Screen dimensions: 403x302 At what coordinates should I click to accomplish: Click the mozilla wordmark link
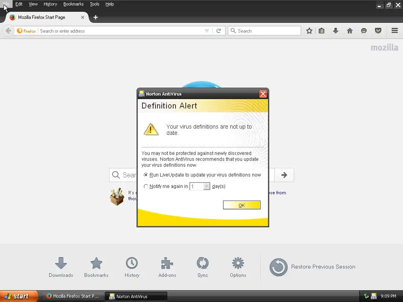tap(384, 48)
